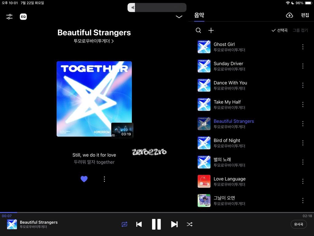Toggle the heart like button
Viewport: 314px width, 236px height.
(x=84, y=179)
